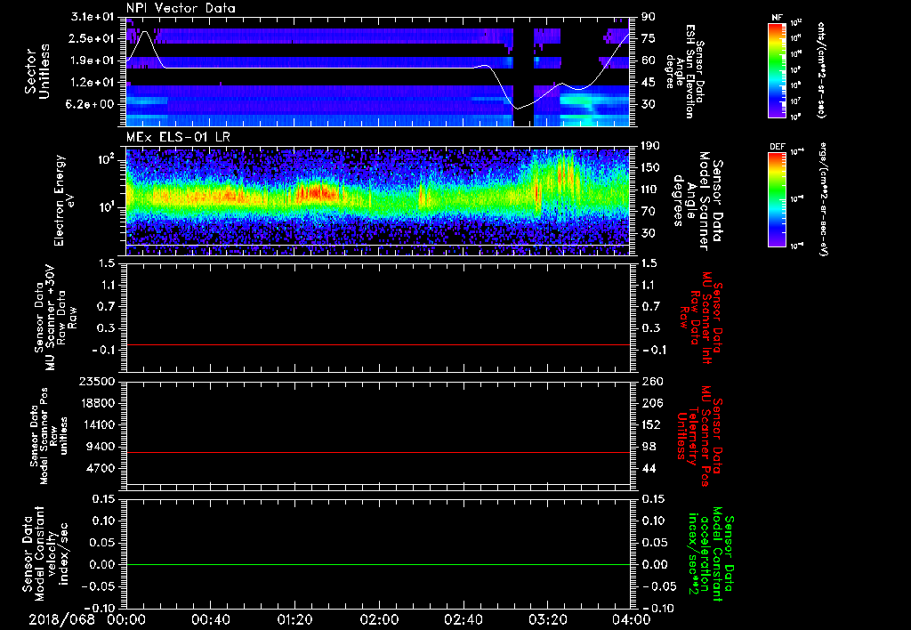Select the 02:40 time axis tick label
The height and width of the screenshot is (630, 911).
coord(464,619)
